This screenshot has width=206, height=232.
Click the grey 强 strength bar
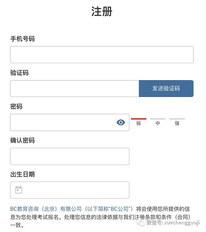coord(177,119)
